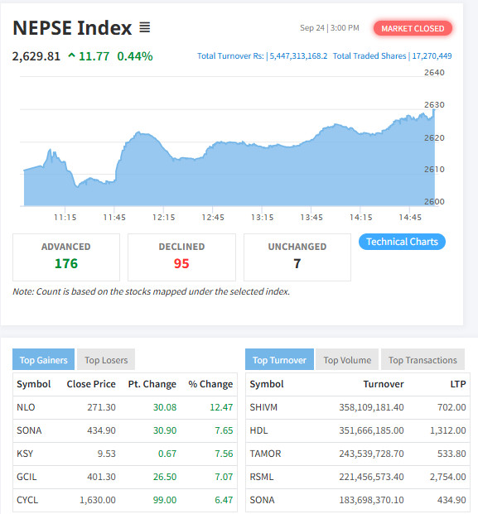This screenshot has width=478, height=514.
Task: Click SHIVM symbol in Top Turnover
Action: pos(263,407)
